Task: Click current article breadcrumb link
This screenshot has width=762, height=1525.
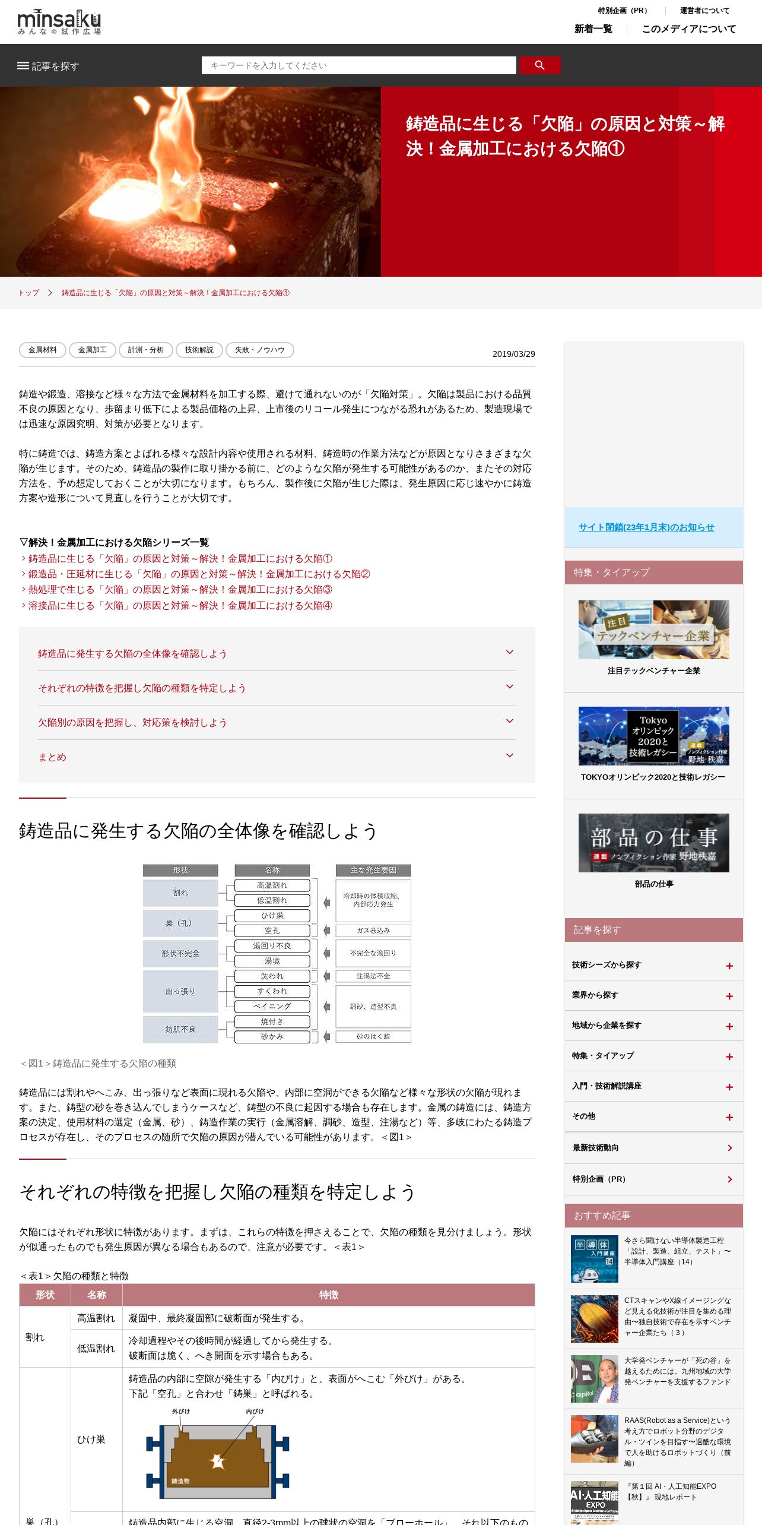Action: [x=175, y=293]
